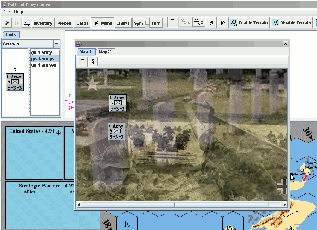Click the Turn button

pos(156,23)
